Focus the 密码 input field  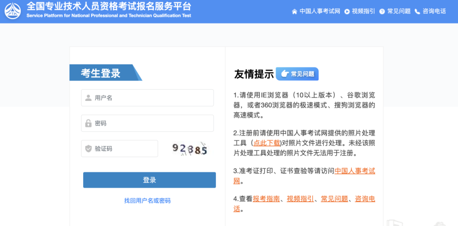click(148, 123)
